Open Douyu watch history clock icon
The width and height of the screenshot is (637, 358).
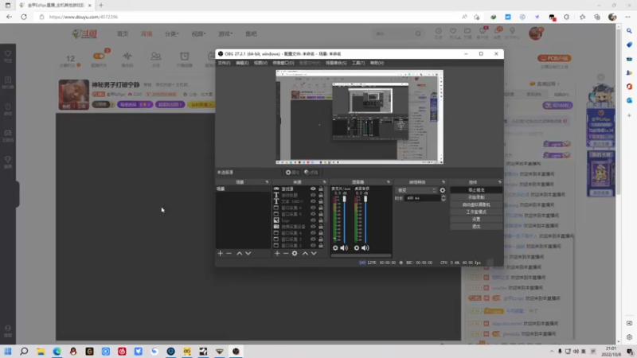coord(439,31)
